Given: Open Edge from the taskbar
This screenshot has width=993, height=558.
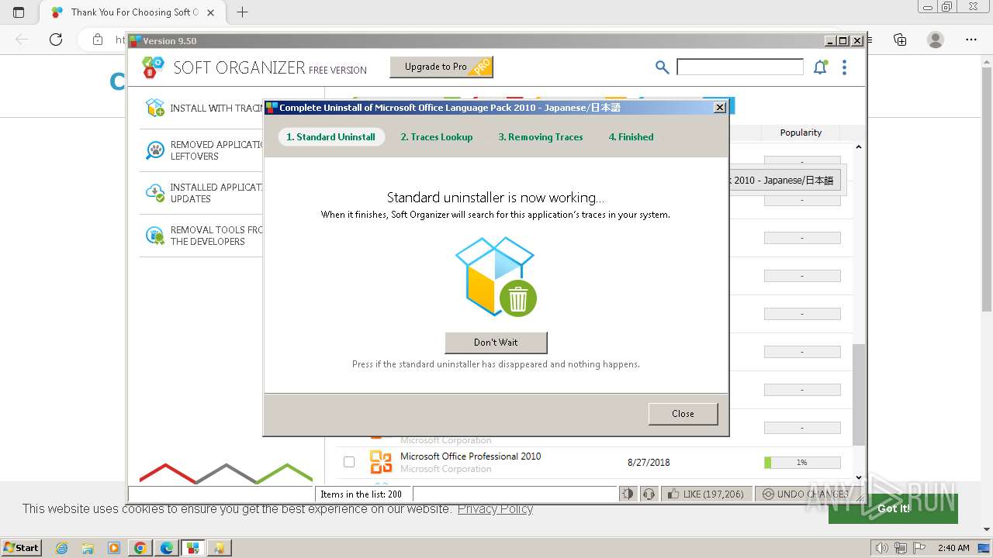Looking at the screenshot, I should 167,548.
